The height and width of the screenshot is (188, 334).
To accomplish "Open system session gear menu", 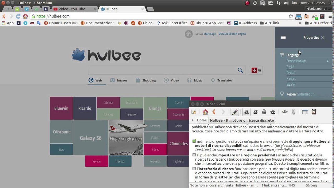I will coord(330,3).
